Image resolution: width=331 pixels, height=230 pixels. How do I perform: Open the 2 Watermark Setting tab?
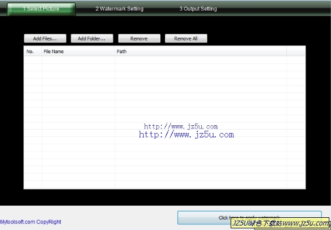click(x=119, y=9)
